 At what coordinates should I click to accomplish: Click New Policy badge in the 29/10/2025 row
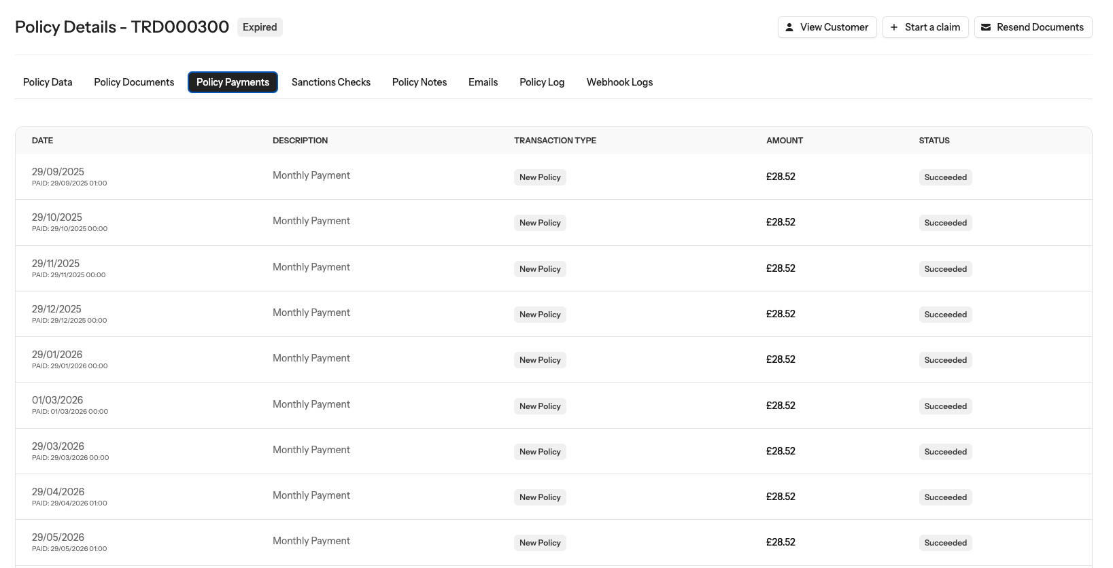click(x=540, y=223)
